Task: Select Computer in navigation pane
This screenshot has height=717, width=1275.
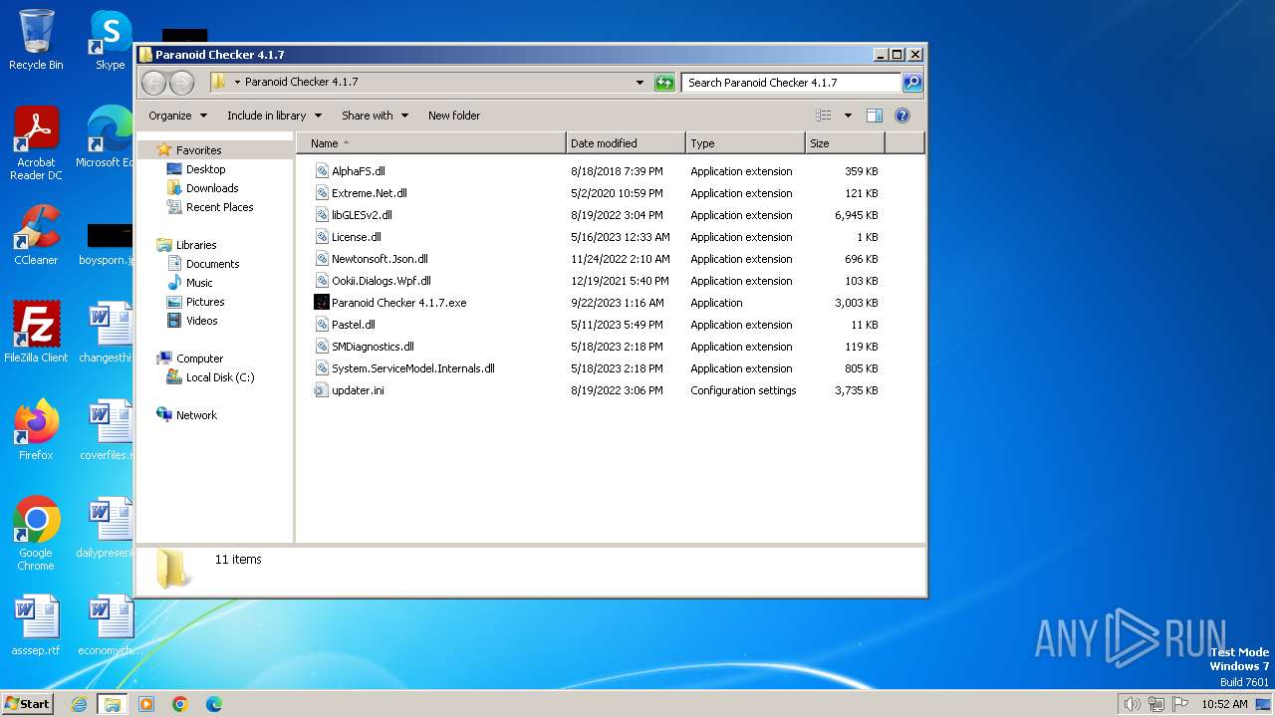Action: 199,358
